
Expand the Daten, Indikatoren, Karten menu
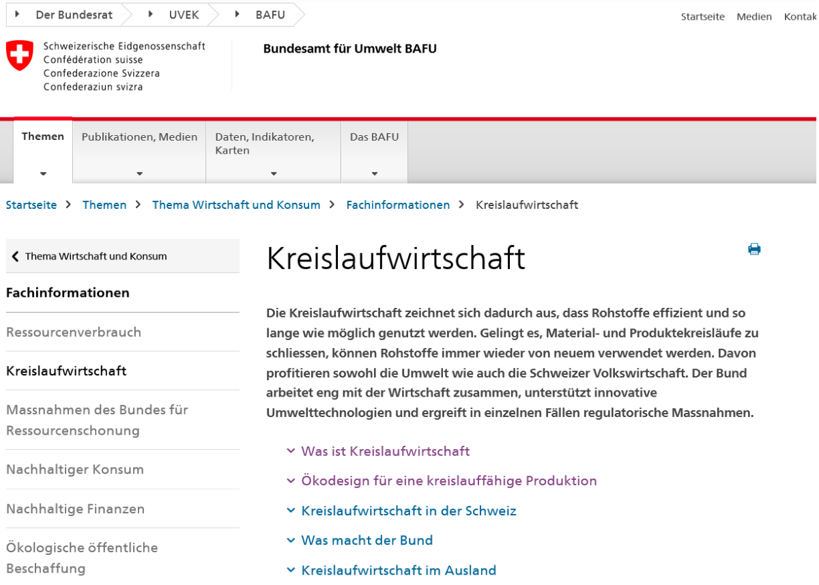point(273,152)
